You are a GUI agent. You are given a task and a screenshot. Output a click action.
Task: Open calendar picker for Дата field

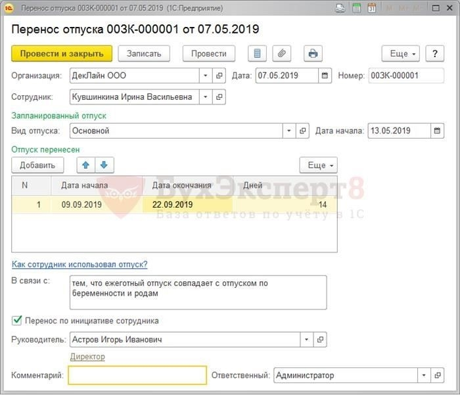coord(325,76)
